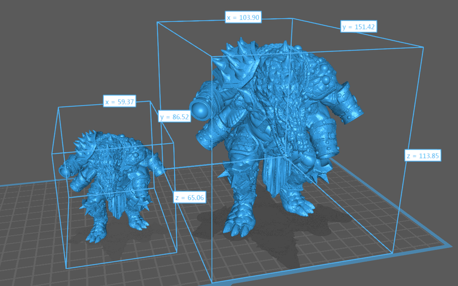This screenshot has width=458, height=286.
Task: Select the z = 65.06 dimension label
Action: click(x=189, y=198)
